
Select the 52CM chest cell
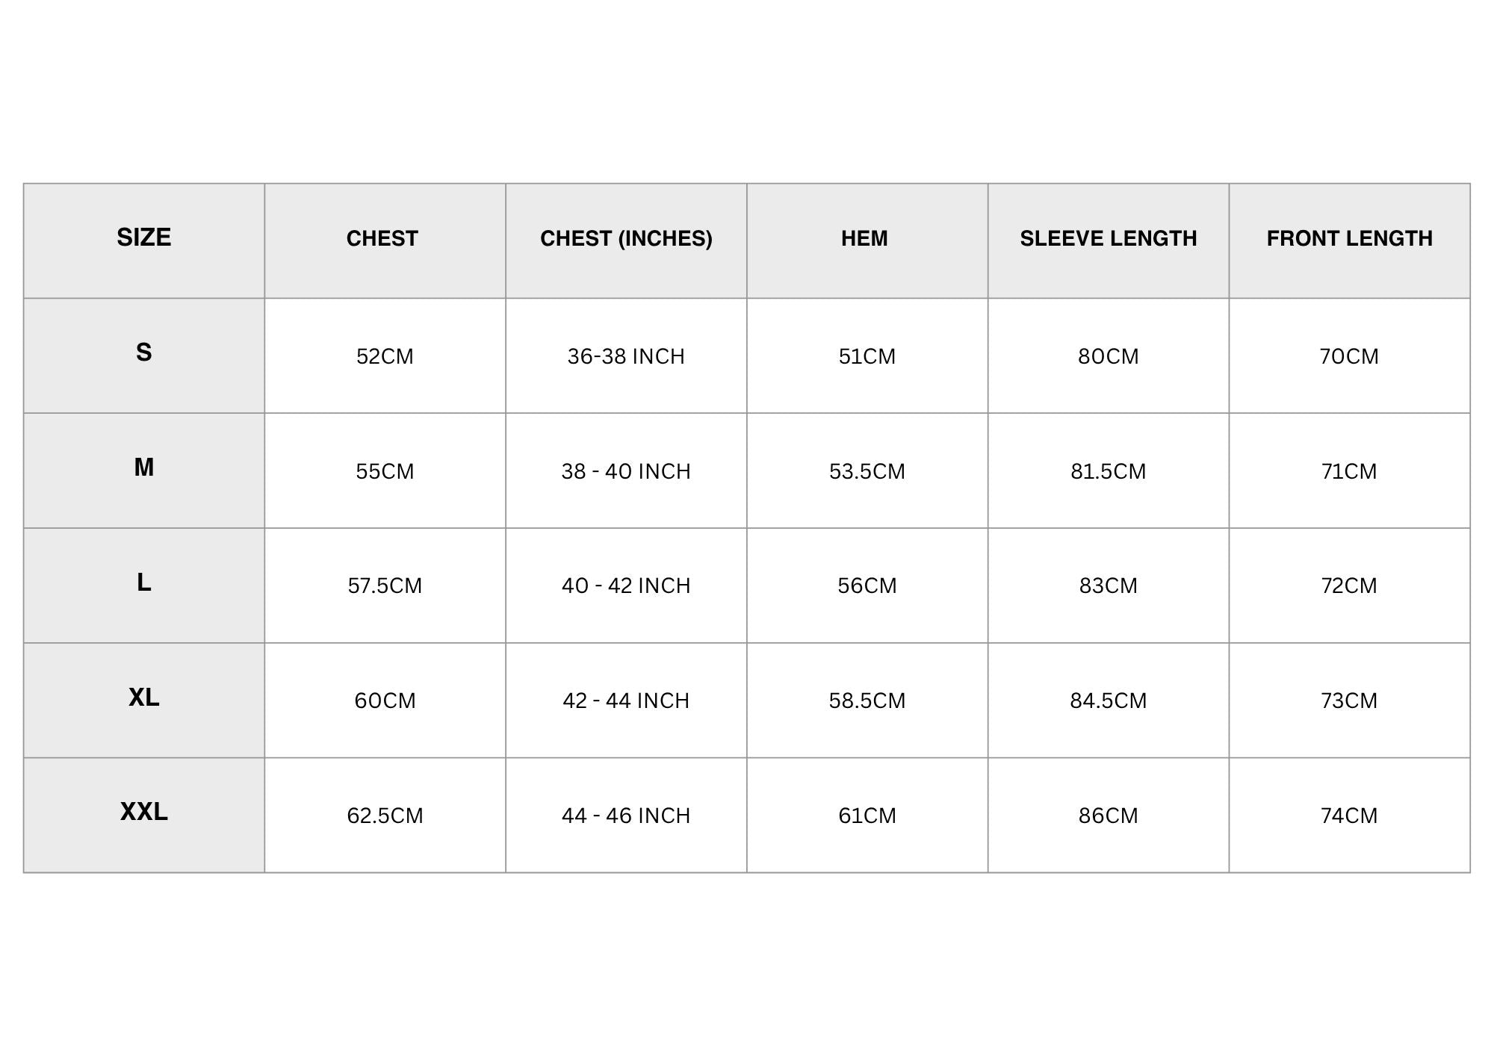(385, 356)
